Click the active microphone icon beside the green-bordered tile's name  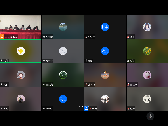2,60
